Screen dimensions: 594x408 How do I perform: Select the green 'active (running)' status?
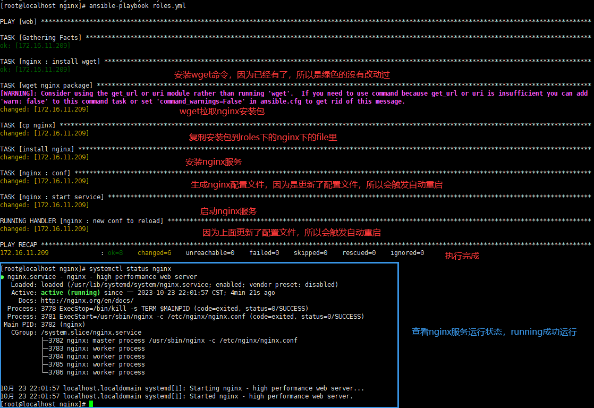pos(70,293)
